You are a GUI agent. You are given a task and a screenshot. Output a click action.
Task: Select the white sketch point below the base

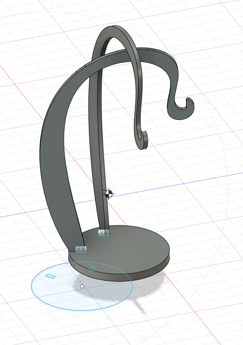pyautogui.click(x=82, y=286)
